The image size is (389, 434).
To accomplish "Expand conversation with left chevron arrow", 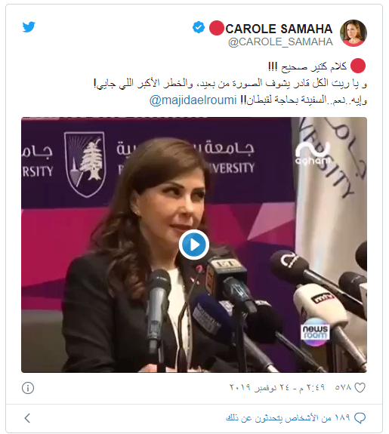I will click(x=27, y=418).
